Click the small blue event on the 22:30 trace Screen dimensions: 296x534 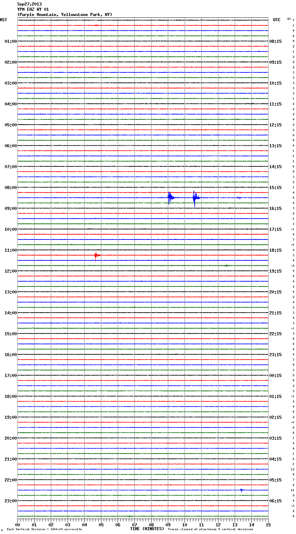pos(242,490)
